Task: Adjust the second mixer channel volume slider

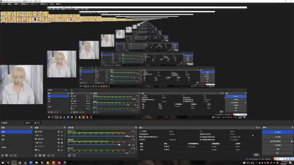Action: point(98,145)
